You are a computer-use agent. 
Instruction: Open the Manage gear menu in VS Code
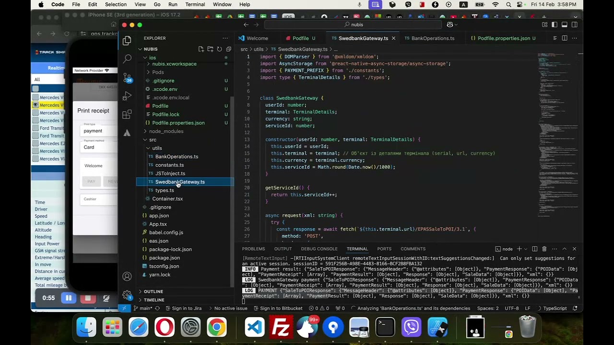tap(127, 295)
